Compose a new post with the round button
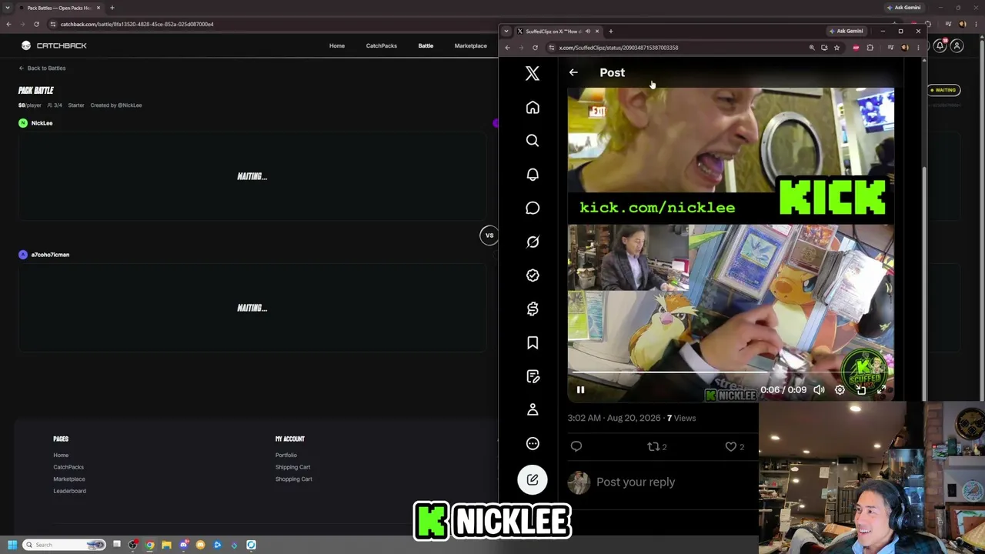Image resolution: width=985 pixels, height=554 pixels. point(533,480)
